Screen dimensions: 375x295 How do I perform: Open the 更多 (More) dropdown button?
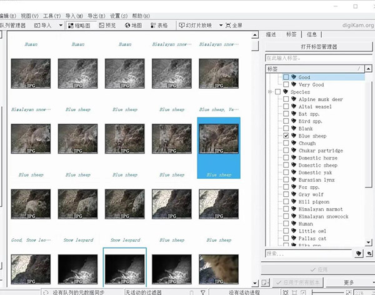349,283
